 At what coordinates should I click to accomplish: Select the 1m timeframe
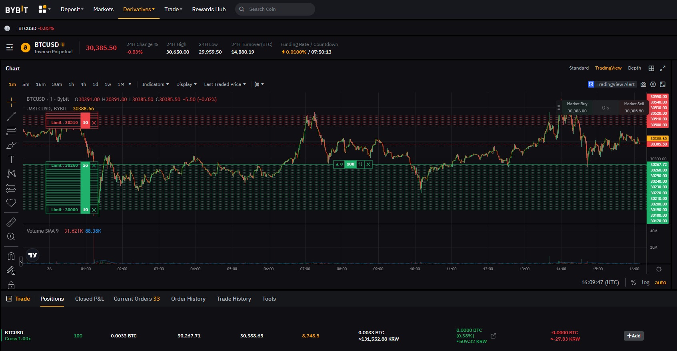point(12,84)
